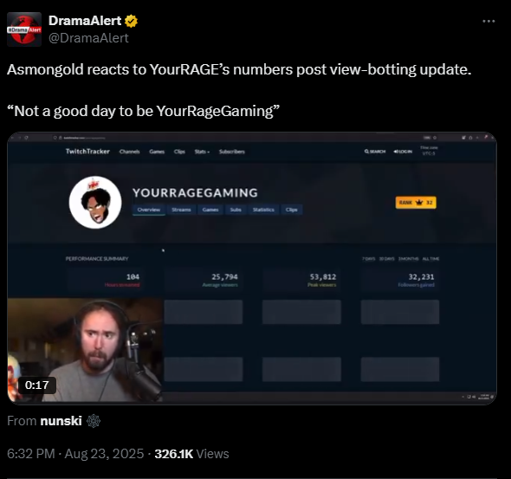Click the 6:32 PM Aug 23, 2025 timestamp
The height and width of the screenshot is (479, 511).
coord(75,454)
